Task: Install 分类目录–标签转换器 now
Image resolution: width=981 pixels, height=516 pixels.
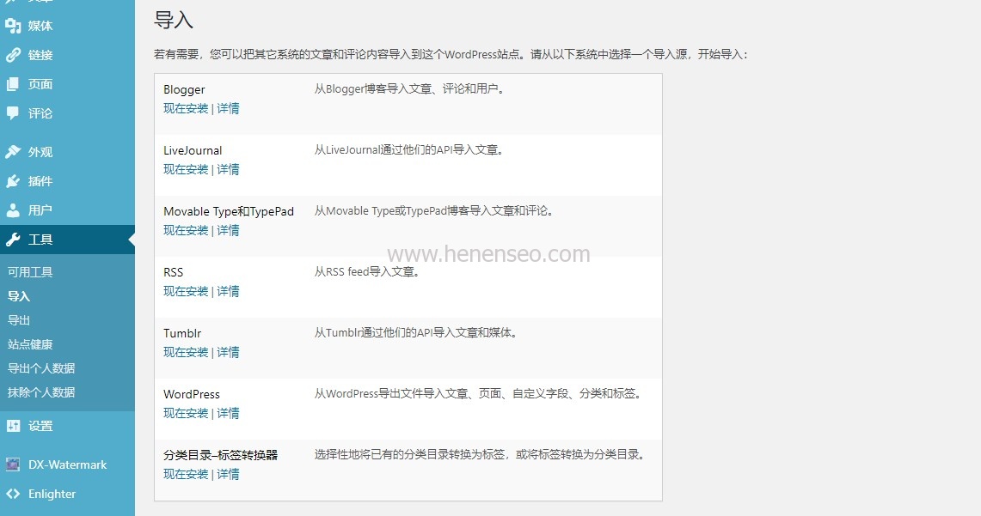Action: point(186,474)
